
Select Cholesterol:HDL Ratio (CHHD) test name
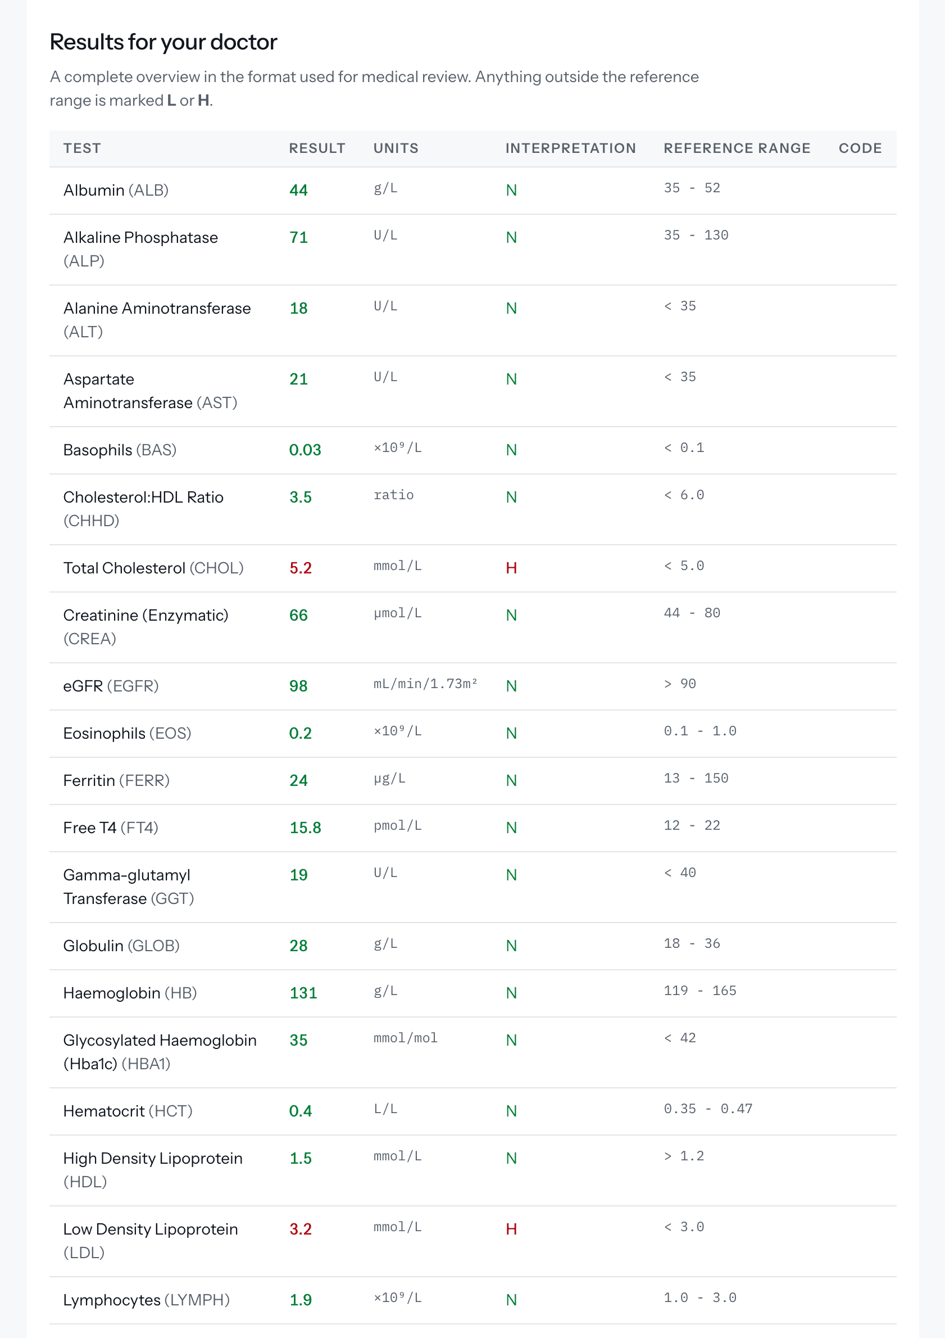click(x=143, y=509)
